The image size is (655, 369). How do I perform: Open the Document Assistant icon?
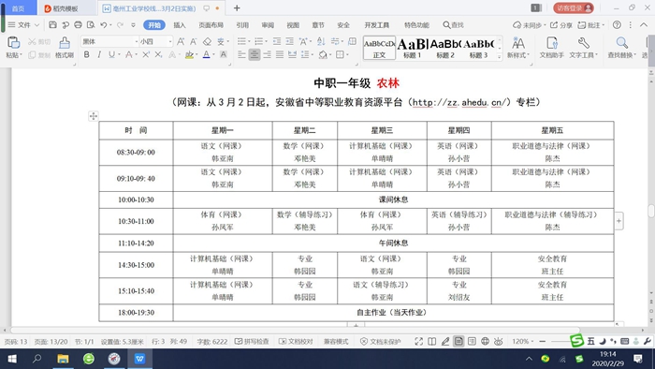(551, 47)
